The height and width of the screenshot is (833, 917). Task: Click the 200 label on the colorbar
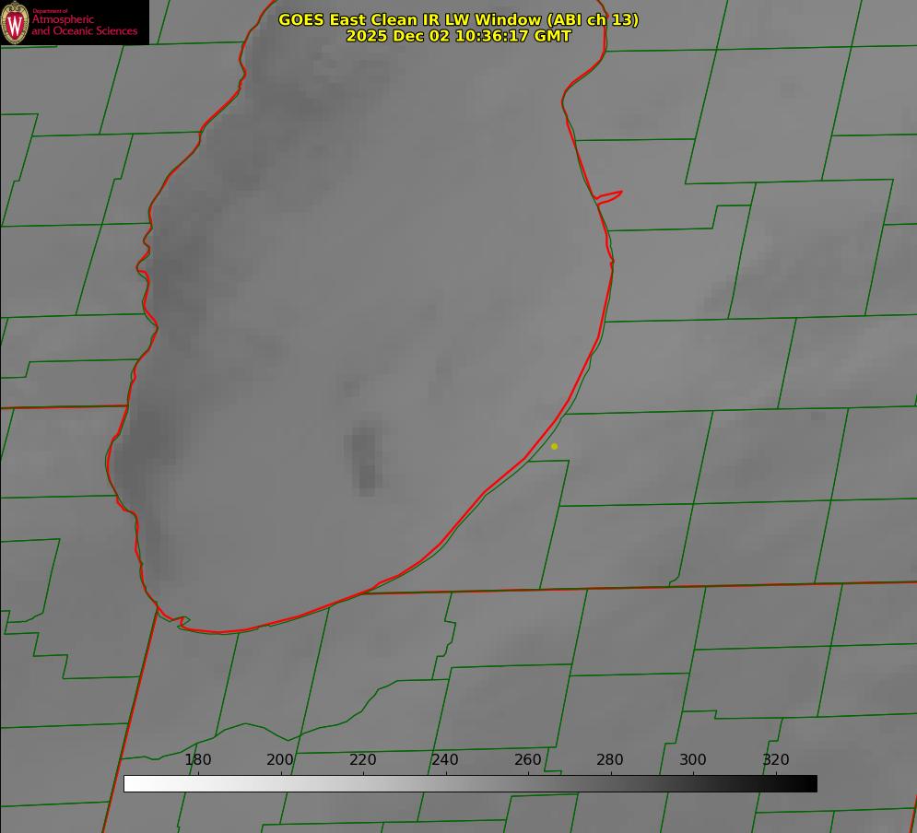[280, 759]
